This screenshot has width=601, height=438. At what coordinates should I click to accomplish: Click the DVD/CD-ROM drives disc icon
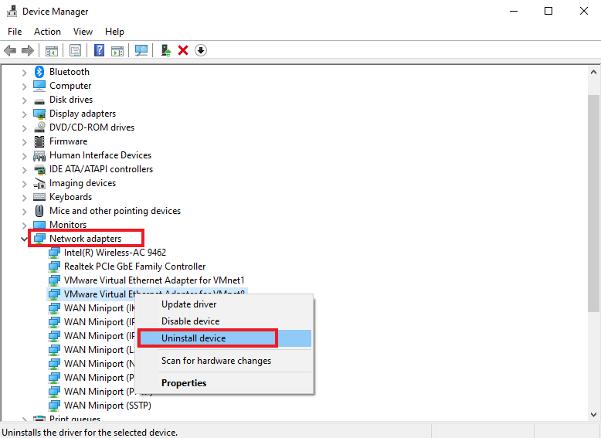tap(39, 127)
